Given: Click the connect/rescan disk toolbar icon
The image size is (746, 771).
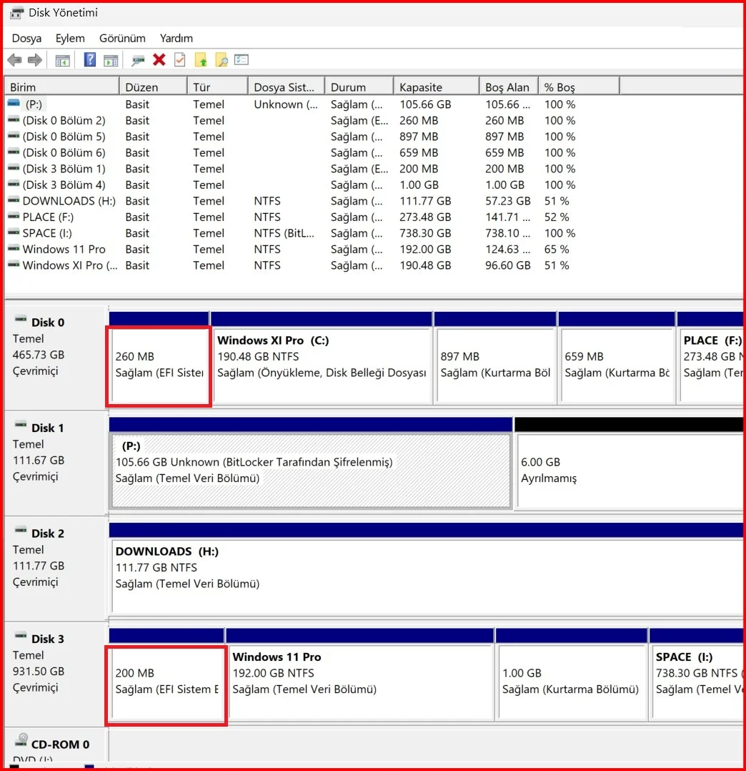Looking at the screenshot, I should [x=138, y=61].
